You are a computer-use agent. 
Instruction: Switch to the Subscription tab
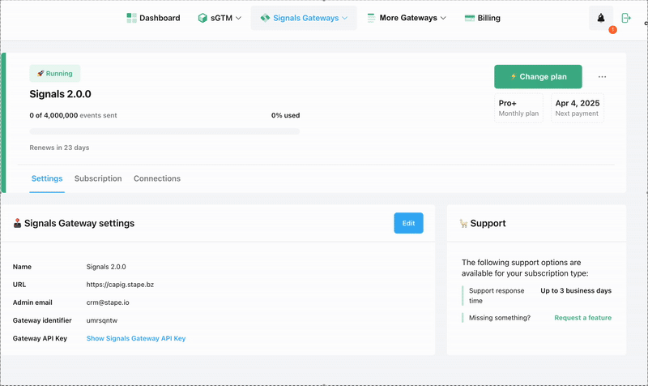tap(98, 178)
